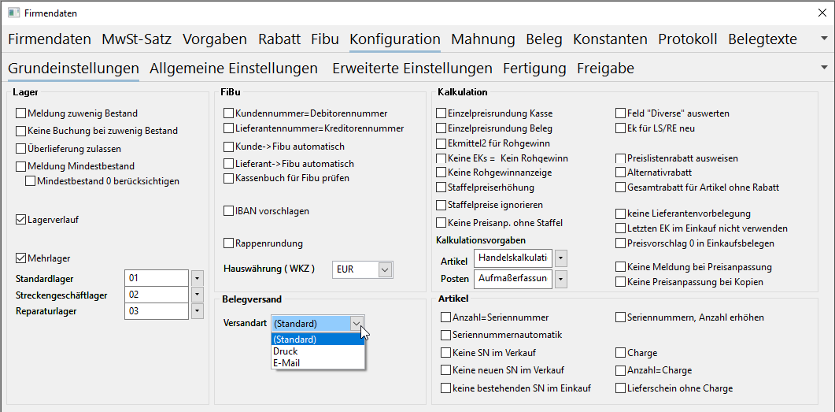Open the sub-tab overflow arrow
Screen dimensions: 835x412
(x=824, y=67)
